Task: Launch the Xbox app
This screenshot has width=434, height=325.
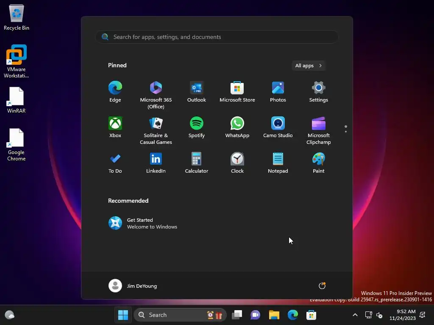Action: [115, 127]
